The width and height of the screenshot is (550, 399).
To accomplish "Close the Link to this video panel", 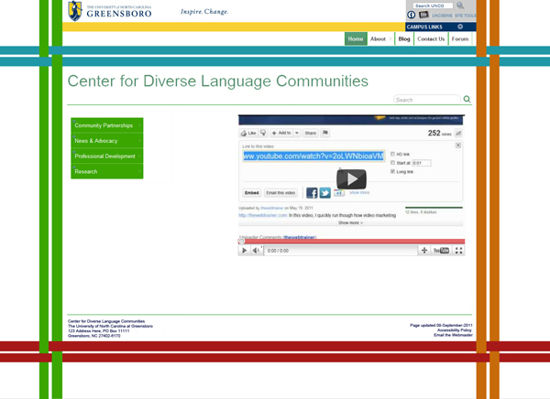I will pos(458,146).
